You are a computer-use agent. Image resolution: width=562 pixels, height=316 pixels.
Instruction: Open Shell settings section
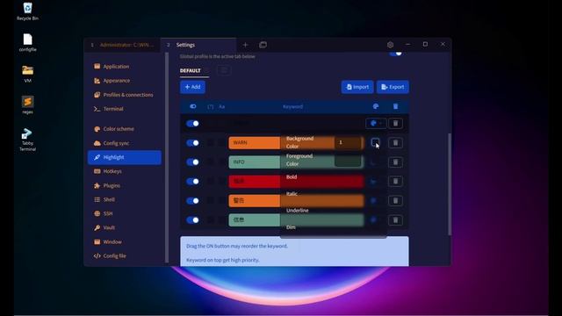(x=125, y=199)
